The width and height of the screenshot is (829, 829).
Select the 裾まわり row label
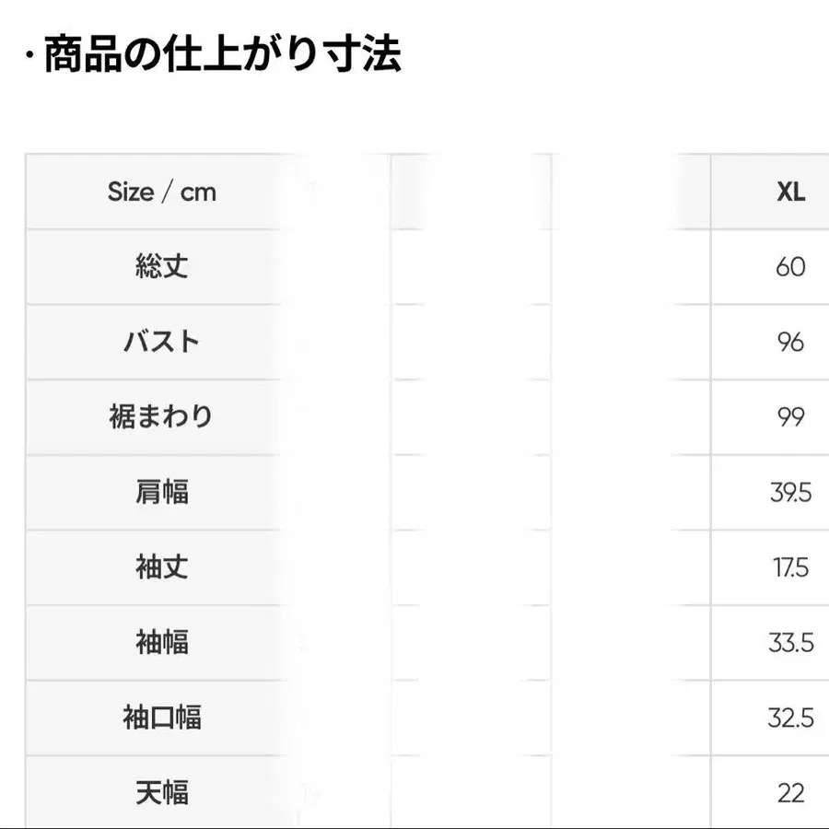click(x=162, y=416)
